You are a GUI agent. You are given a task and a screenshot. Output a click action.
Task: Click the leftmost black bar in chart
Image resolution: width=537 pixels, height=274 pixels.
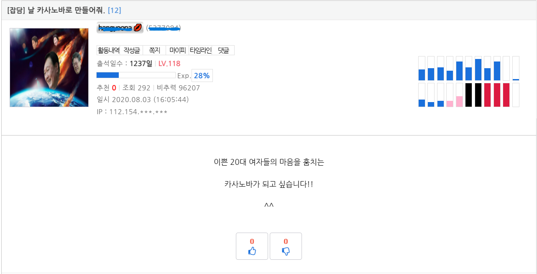coord(468,95)
